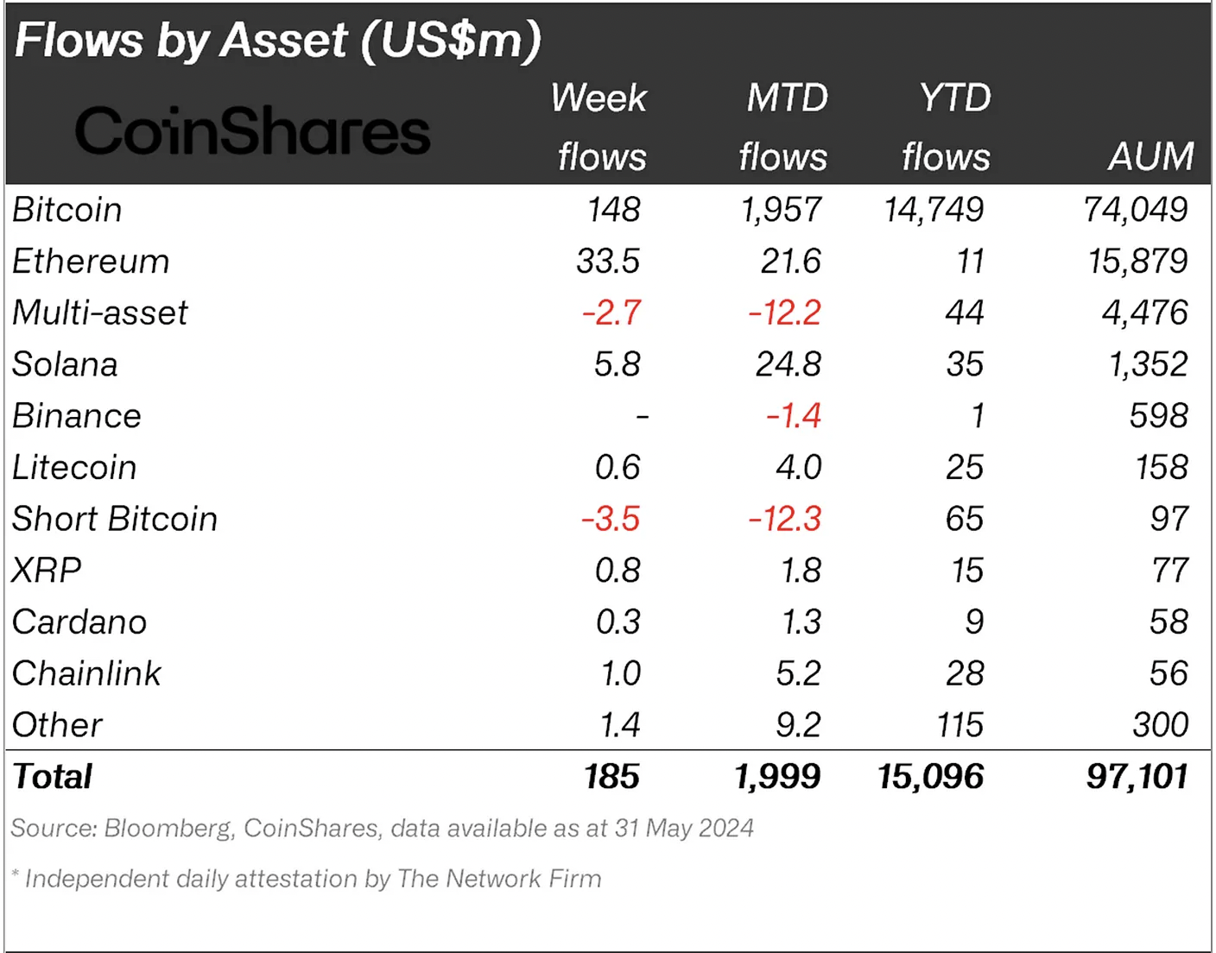Click the AUM column header
The width and height of the screenshot is (1216, 953).
1151,157
